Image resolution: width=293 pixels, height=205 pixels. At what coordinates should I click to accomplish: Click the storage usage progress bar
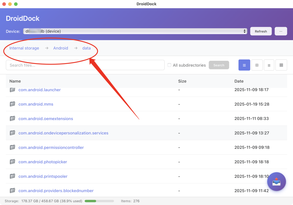pos(99,201)
